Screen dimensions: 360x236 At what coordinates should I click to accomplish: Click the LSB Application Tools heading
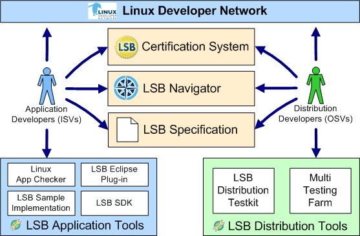(x=85, y=225)
